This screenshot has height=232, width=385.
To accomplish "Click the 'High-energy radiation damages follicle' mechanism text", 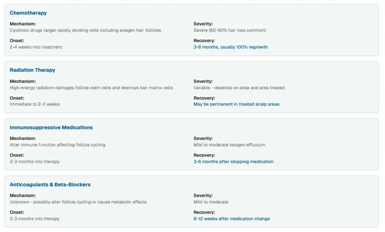I will coord(91,88).
